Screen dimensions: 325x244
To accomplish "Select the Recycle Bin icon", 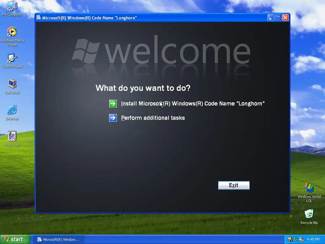I will click(309, 217).
